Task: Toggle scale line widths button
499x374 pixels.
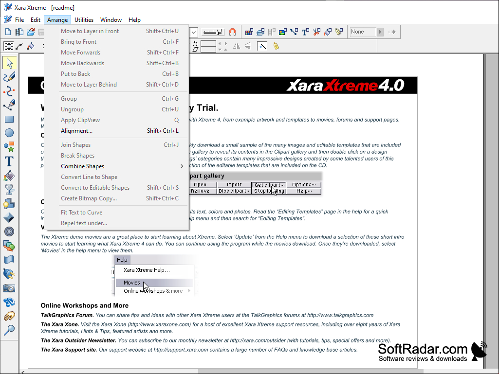Action: click(262, 46)
